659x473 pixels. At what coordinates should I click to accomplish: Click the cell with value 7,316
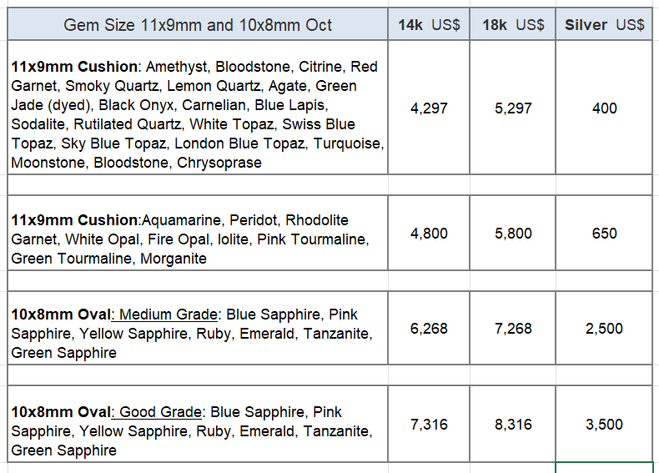tap(429, 425)
